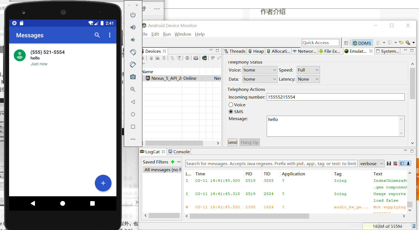Export selected log items to a text file
The image size is (419, 230).
[389, 163]
